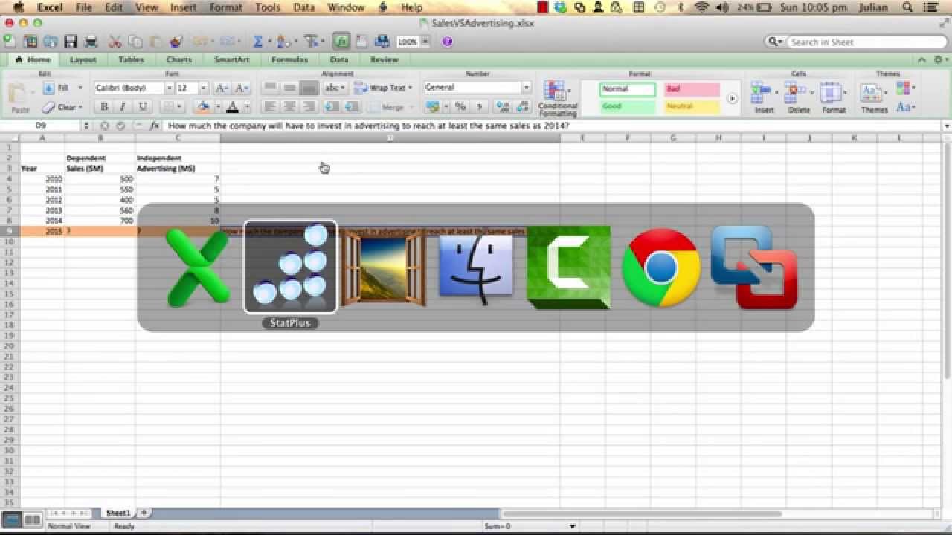Screen dimensions: 952x535
Task: Pick the font color A swatch
Action: coord(232,107)
